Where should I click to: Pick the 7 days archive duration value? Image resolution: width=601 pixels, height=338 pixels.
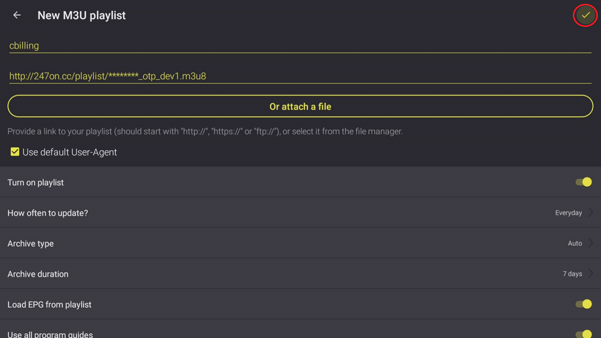pos(572,274)
